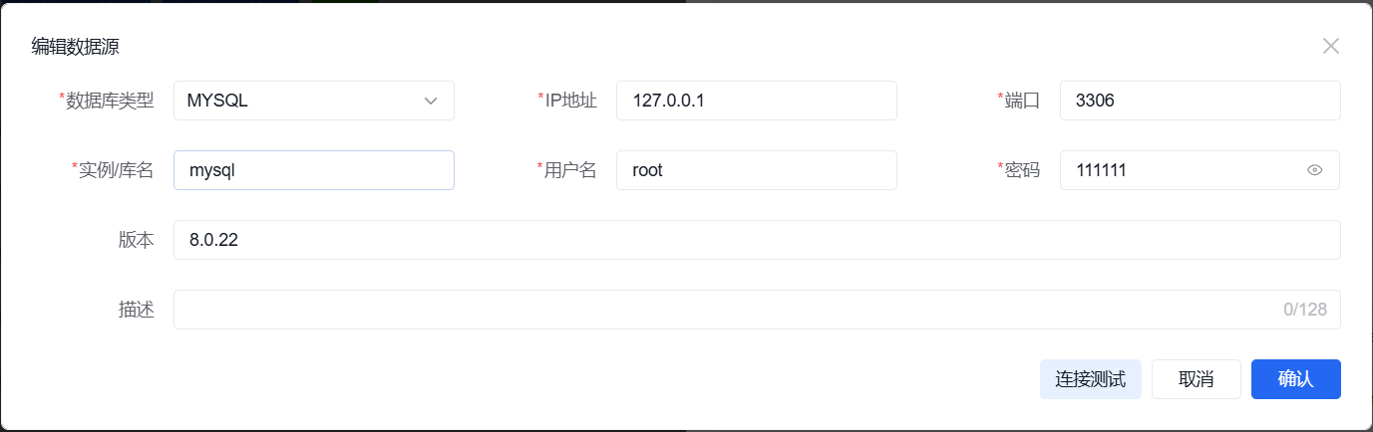Focus the 密码 field showing 111111

[x=1201, y=170]
